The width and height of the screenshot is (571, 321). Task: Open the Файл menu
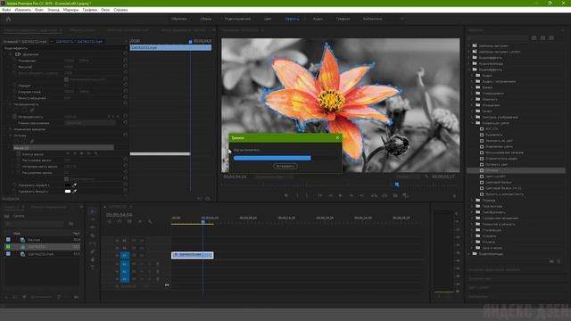(6, 10)
